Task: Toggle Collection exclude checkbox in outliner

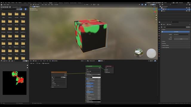Action: pyautogui.click(x=187, y=8)
